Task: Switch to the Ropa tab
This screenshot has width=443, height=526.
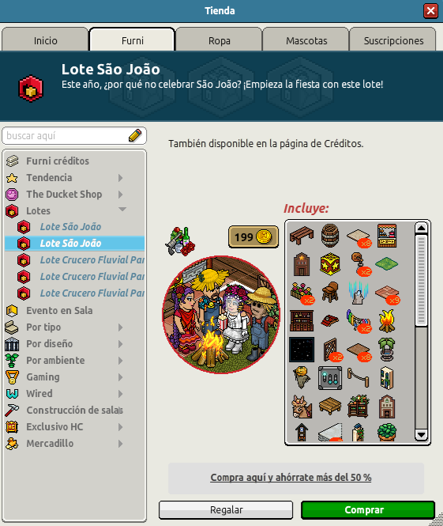Action: [x=219, y=40]
